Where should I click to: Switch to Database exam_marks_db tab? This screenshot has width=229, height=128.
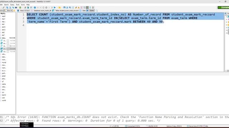(x=41, y=11)
